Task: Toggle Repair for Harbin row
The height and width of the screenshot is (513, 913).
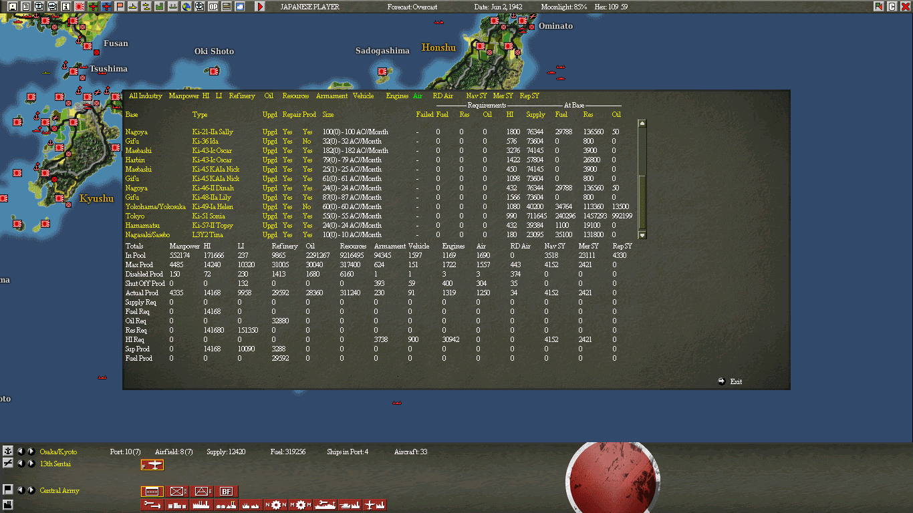Action: point(287,160)
